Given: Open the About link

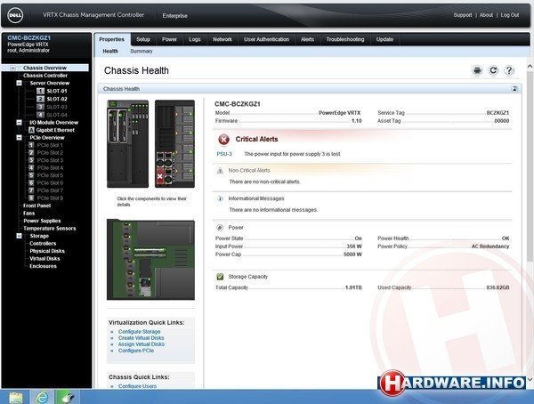Looking at the screenshot, I should [486, 15].
